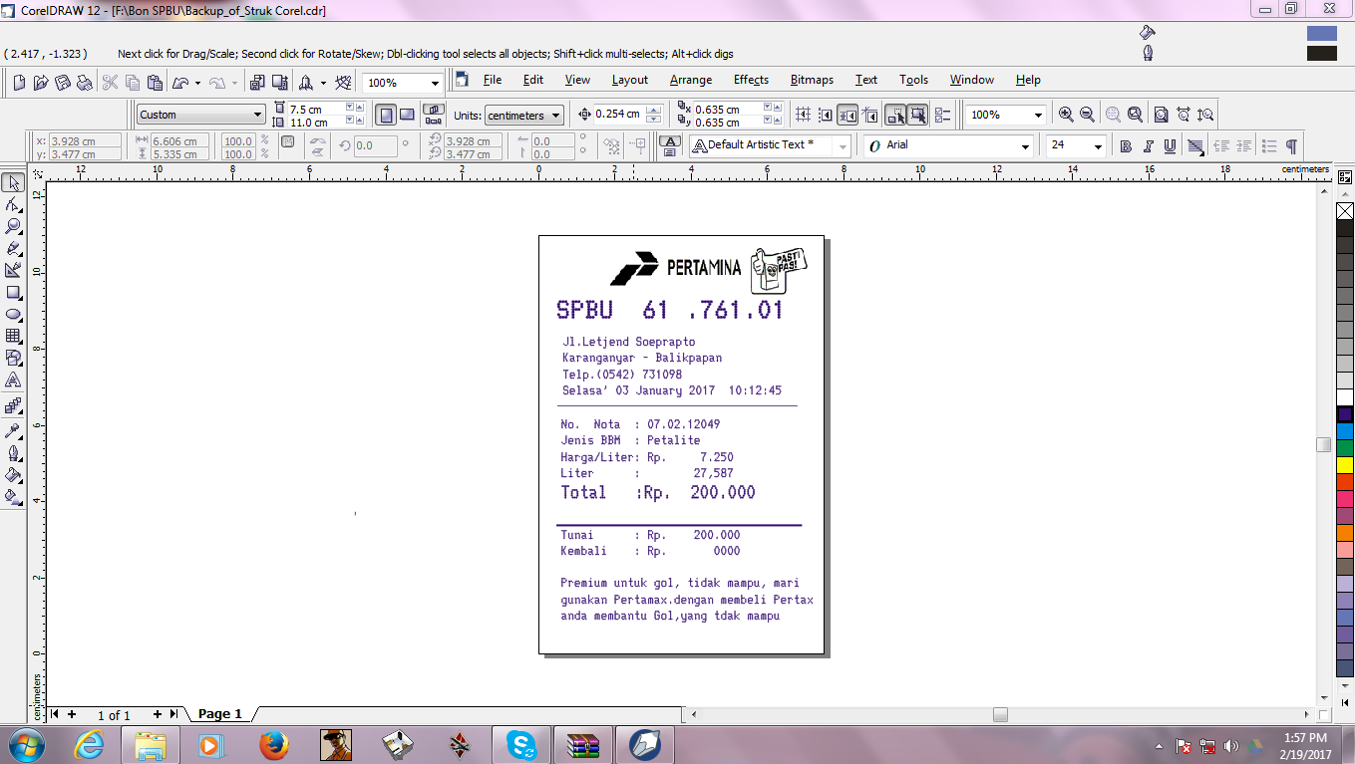Image resolution: width=1355 pixels, height=764 pixels.
Task: Open the Arial font list dropdown
Action: [1025, 146]
